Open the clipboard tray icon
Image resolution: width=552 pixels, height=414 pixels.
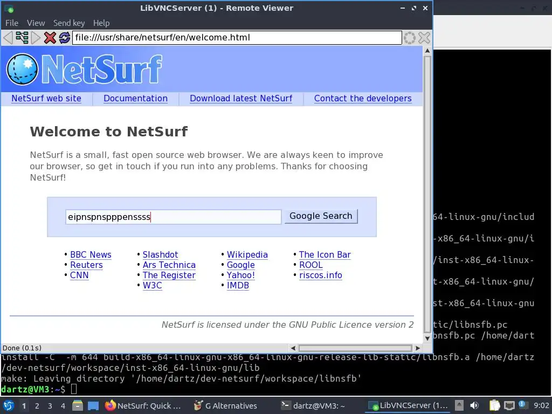(x=494, y=405)
